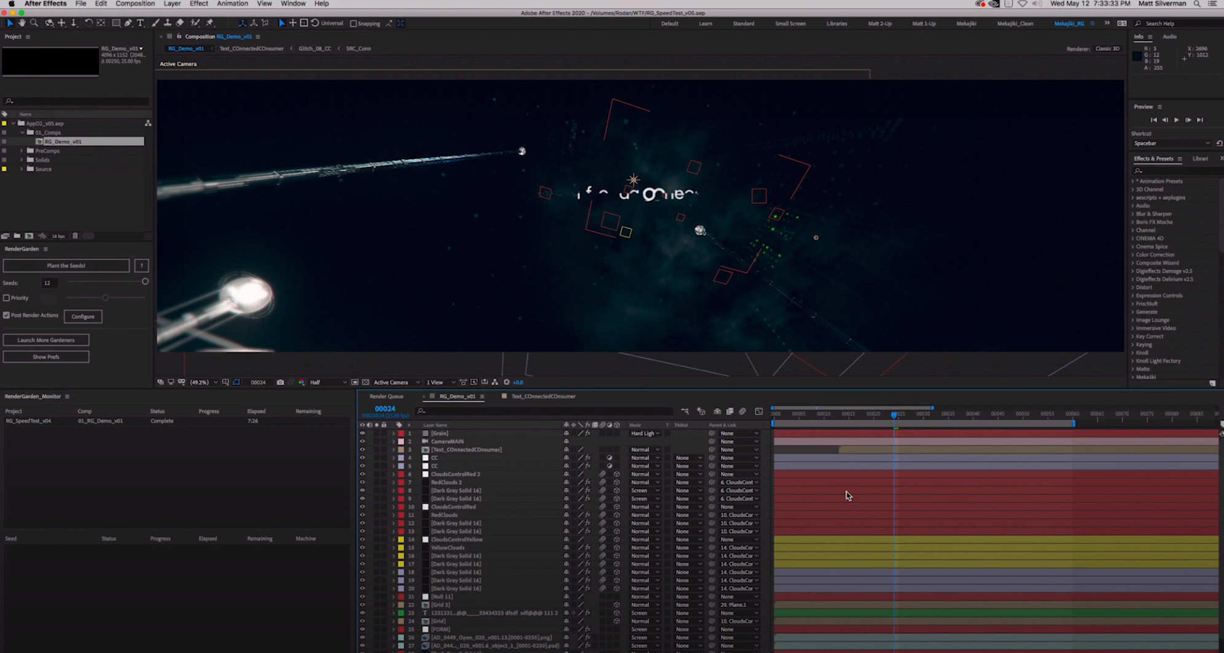The height and width of the screenshot is (653, 1224).
Task: Enable the Snapping checkbox
Action: tap(353, 23)
